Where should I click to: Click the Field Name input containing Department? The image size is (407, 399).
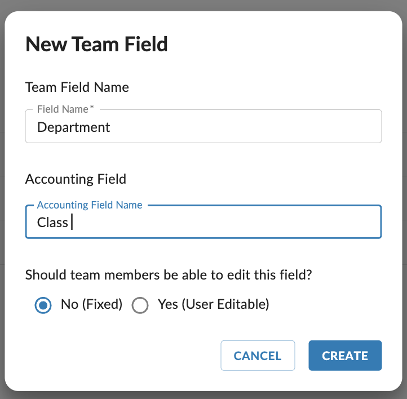(x=203, y=126)
